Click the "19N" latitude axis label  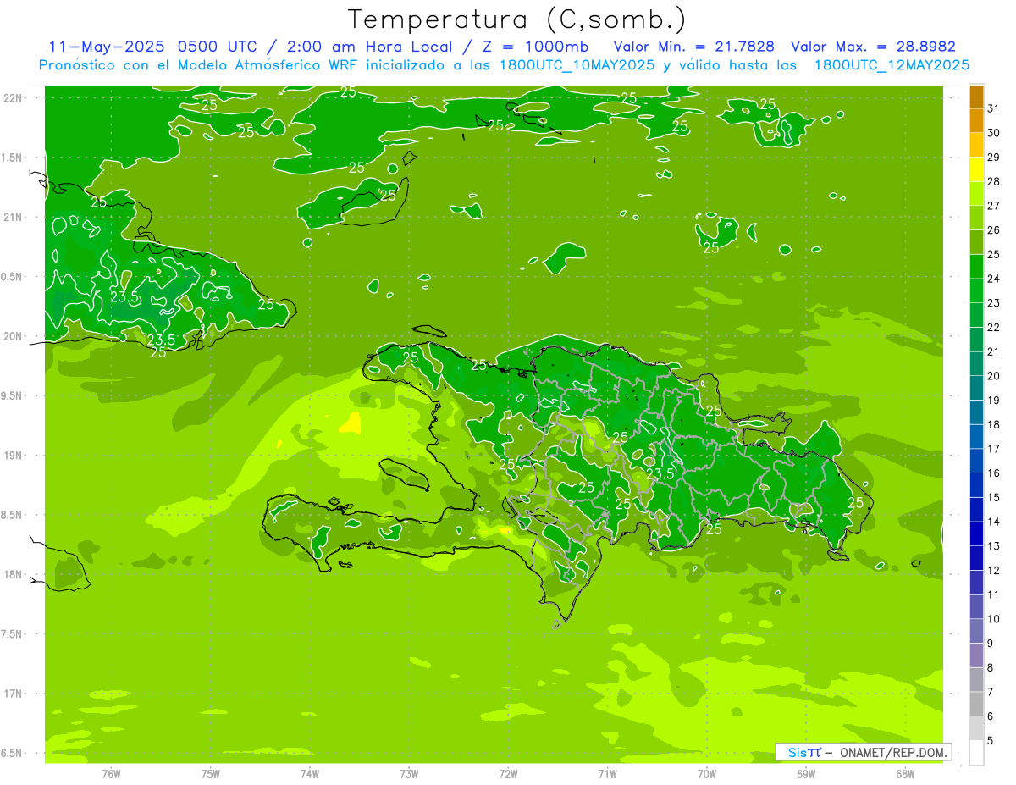13,455
